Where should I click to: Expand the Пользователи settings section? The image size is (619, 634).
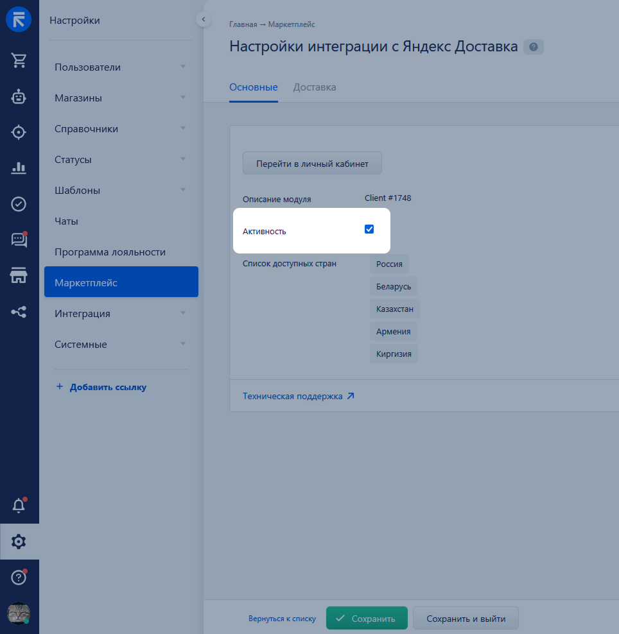click(x=183, y=67)
